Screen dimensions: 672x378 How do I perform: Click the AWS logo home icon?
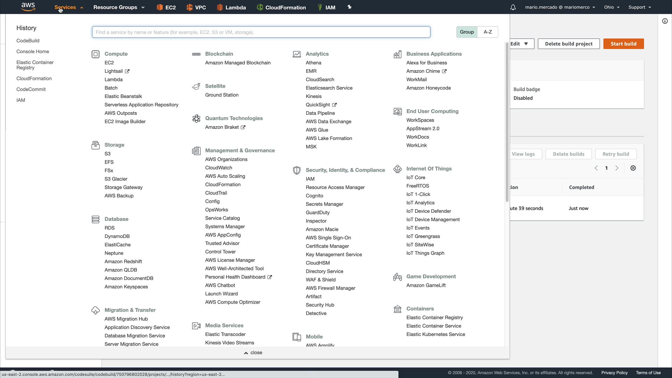[x=28, y=7]
